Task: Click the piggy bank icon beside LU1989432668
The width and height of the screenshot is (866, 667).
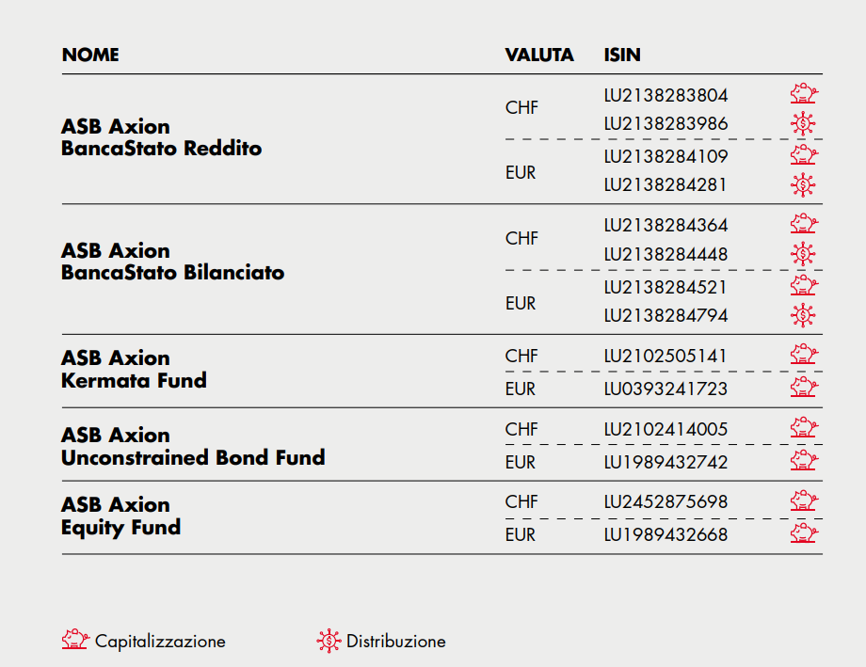Action: tap(804, 533)
